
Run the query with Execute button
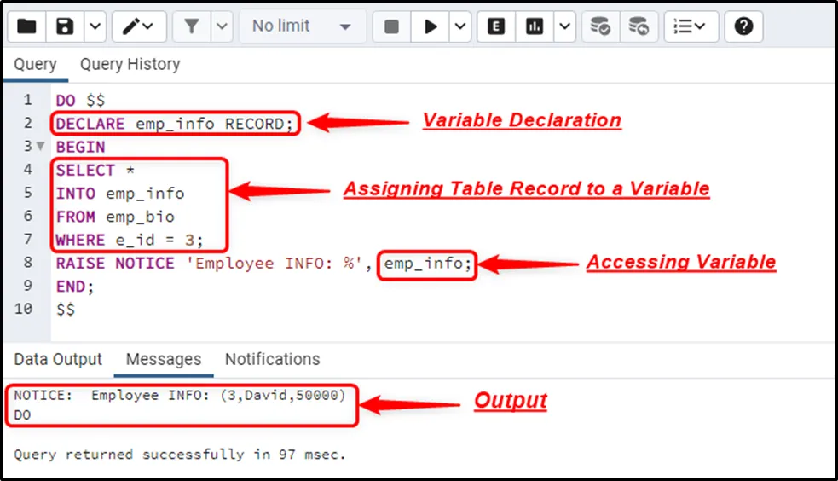pos(431,26)
